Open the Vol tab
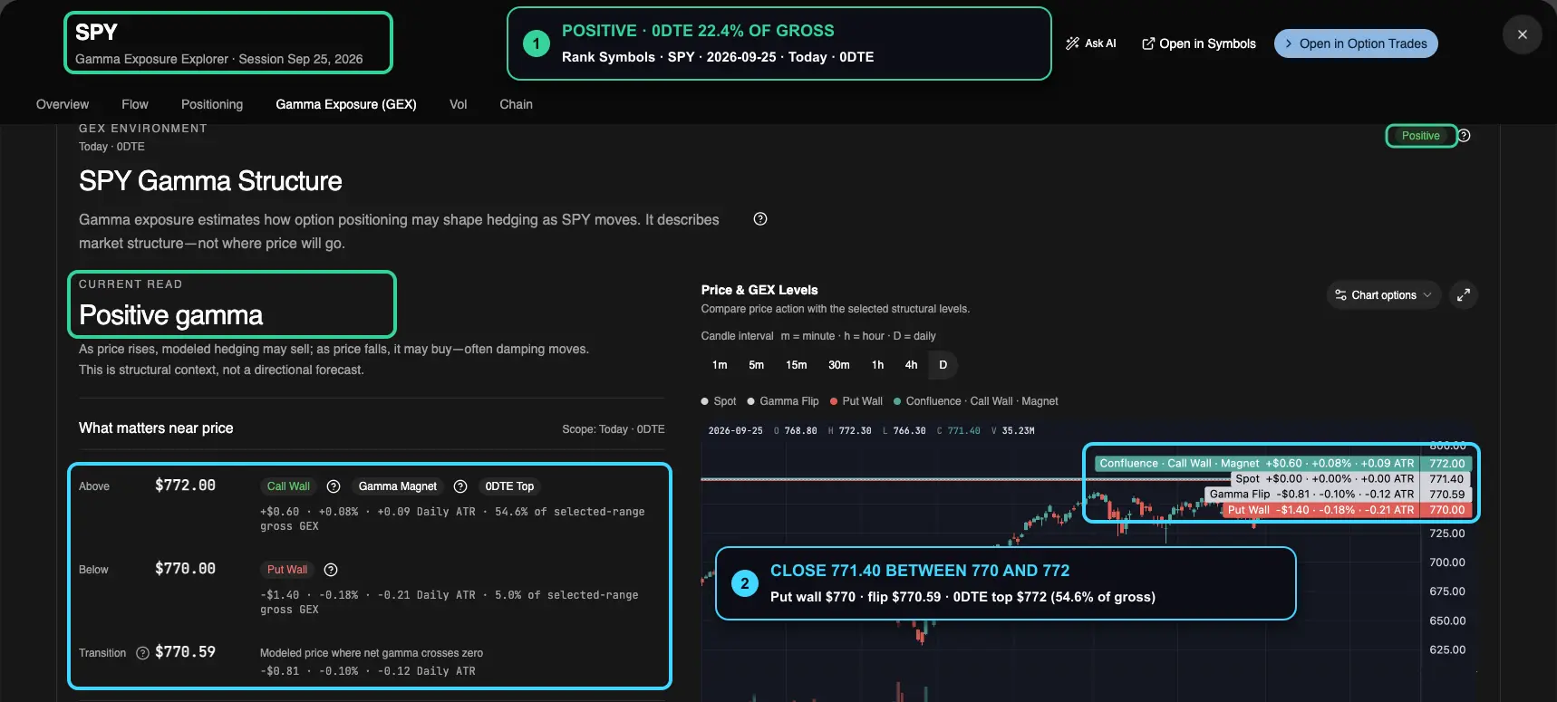 (459, 104)
